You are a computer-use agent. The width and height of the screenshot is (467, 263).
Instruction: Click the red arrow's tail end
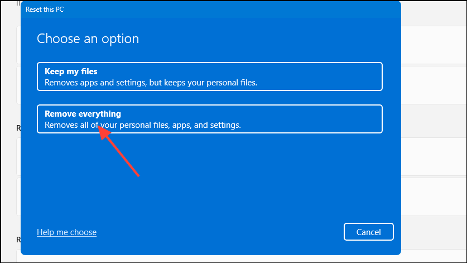point(138,175)
